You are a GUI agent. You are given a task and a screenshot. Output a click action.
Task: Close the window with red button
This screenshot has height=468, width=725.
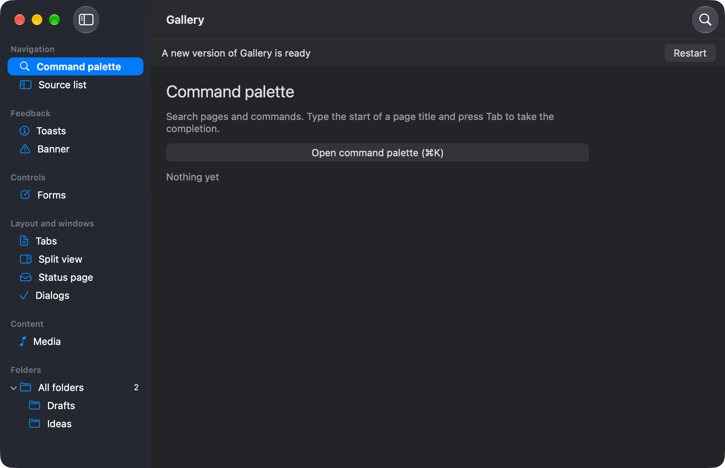(x=20, y=20)
